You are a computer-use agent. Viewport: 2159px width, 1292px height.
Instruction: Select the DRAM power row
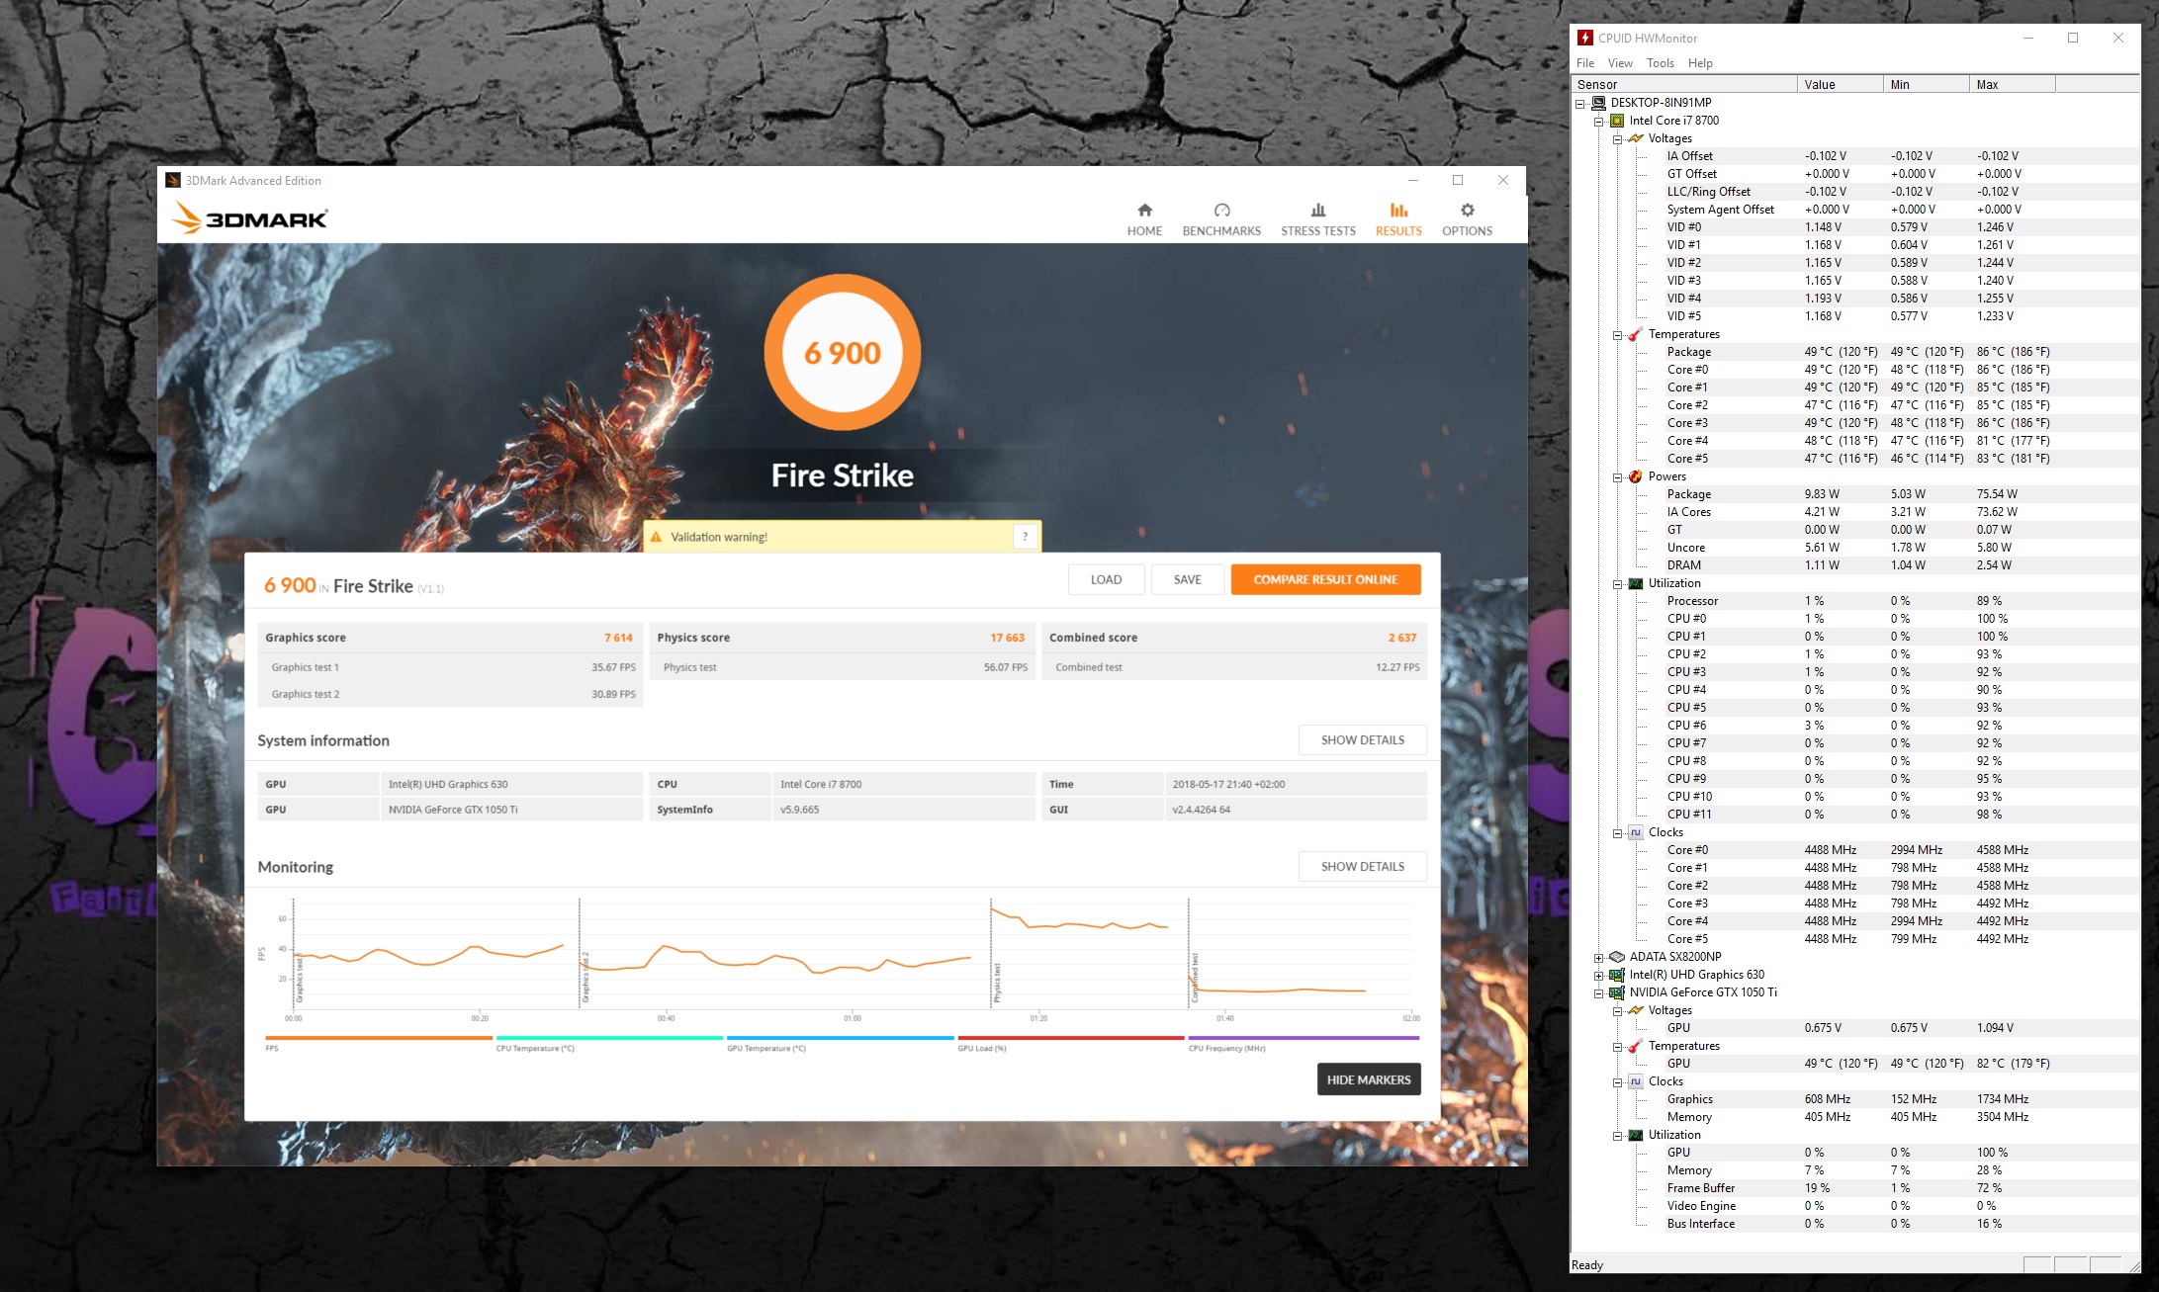1854,565
